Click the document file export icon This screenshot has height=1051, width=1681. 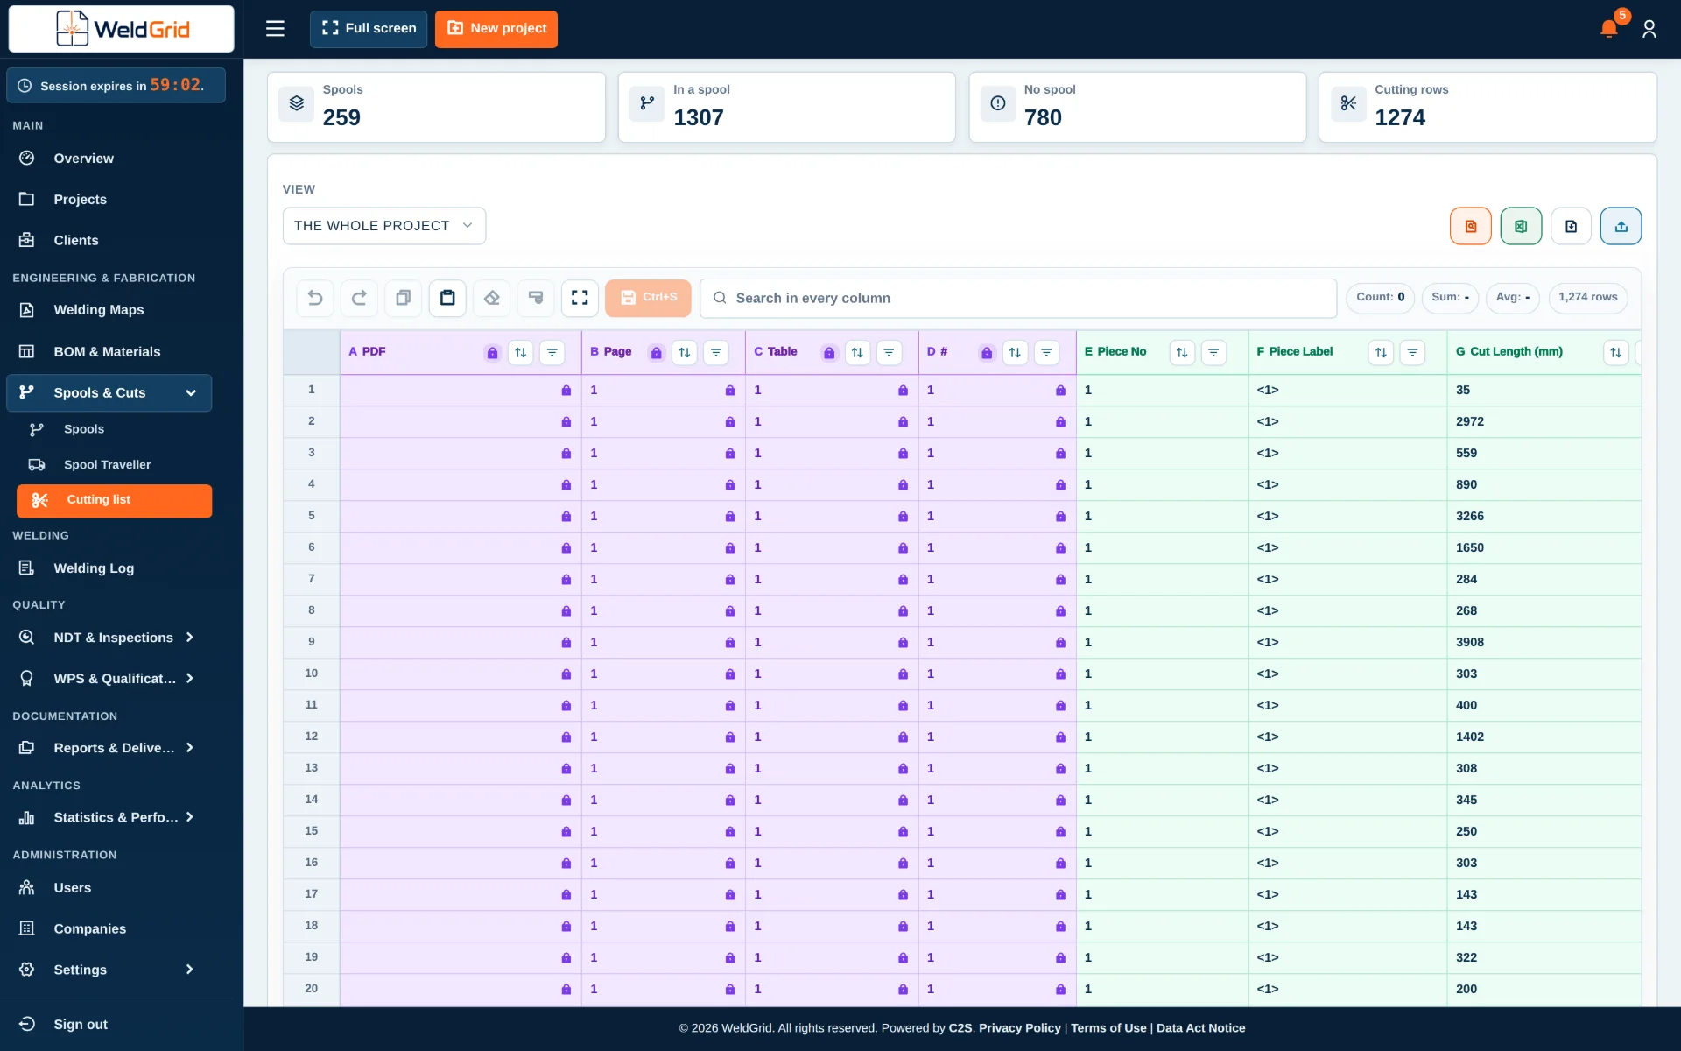point(1571,226)
